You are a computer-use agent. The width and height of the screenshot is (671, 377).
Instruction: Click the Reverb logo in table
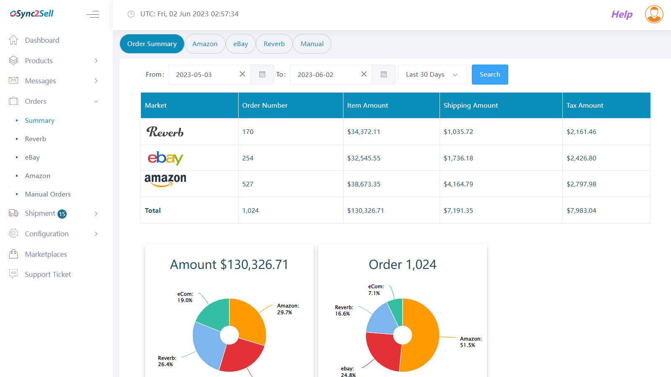click(x=165, y=132)
